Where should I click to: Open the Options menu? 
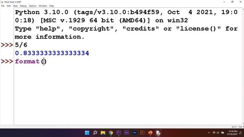coord(32,6)
